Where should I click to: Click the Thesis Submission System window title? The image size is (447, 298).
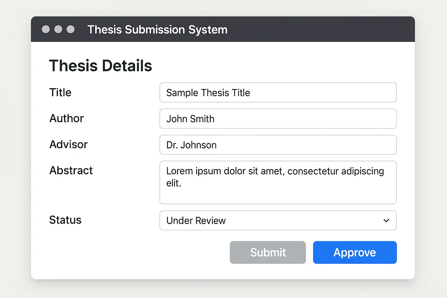(157, 30)
